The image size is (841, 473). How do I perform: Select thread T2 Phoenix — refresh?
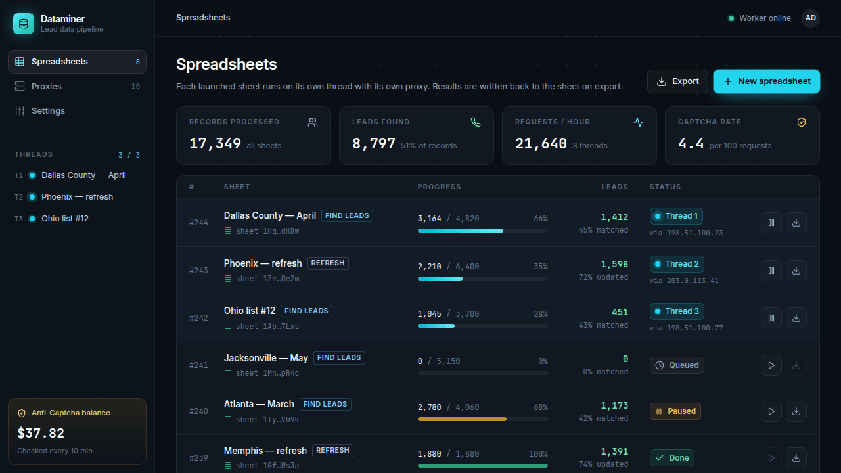coord(77,197)
